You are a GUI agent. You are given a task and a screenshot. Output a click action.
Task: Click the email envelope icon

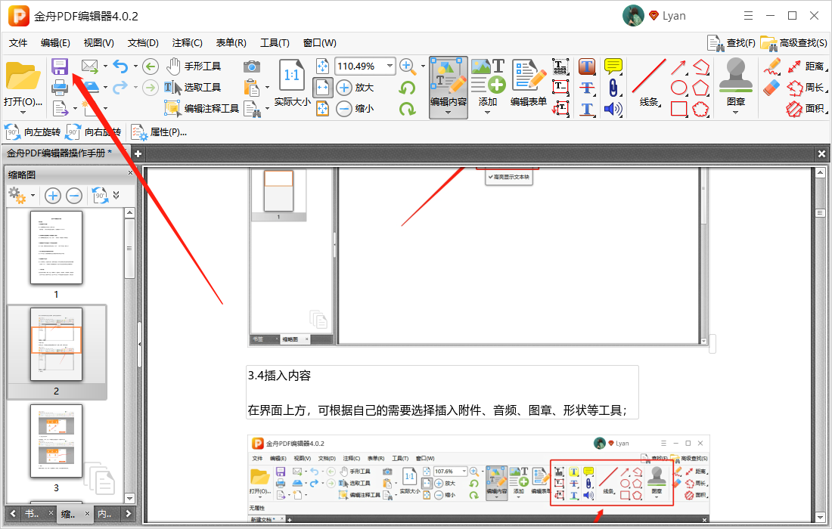pos(90,67)
